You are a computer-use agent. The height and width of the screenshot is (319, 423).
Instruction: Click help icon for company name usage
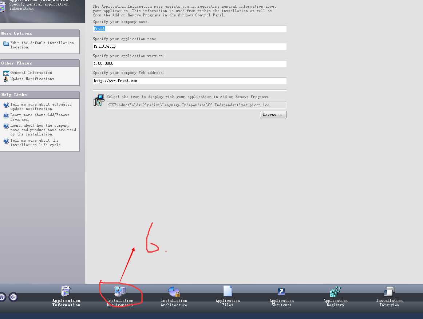[x=6, y=126]
